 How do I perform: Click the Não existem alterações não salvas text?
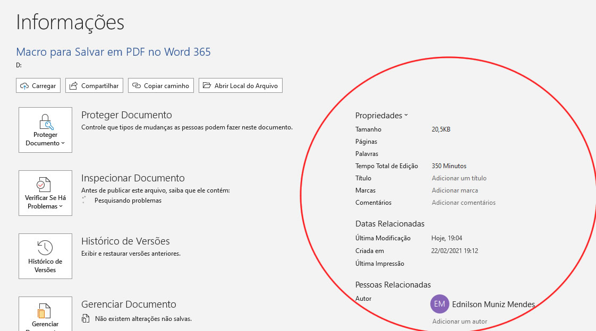tap(143, 319)
